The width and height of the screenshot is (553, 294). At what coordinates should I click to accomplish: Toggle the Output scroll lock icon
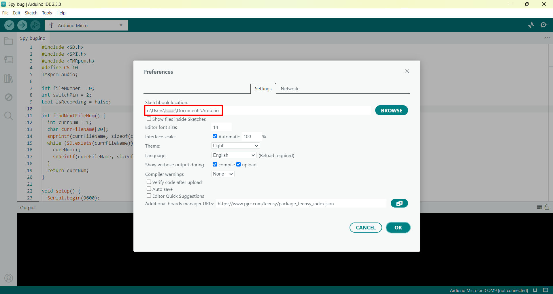(x=547, y=207)
